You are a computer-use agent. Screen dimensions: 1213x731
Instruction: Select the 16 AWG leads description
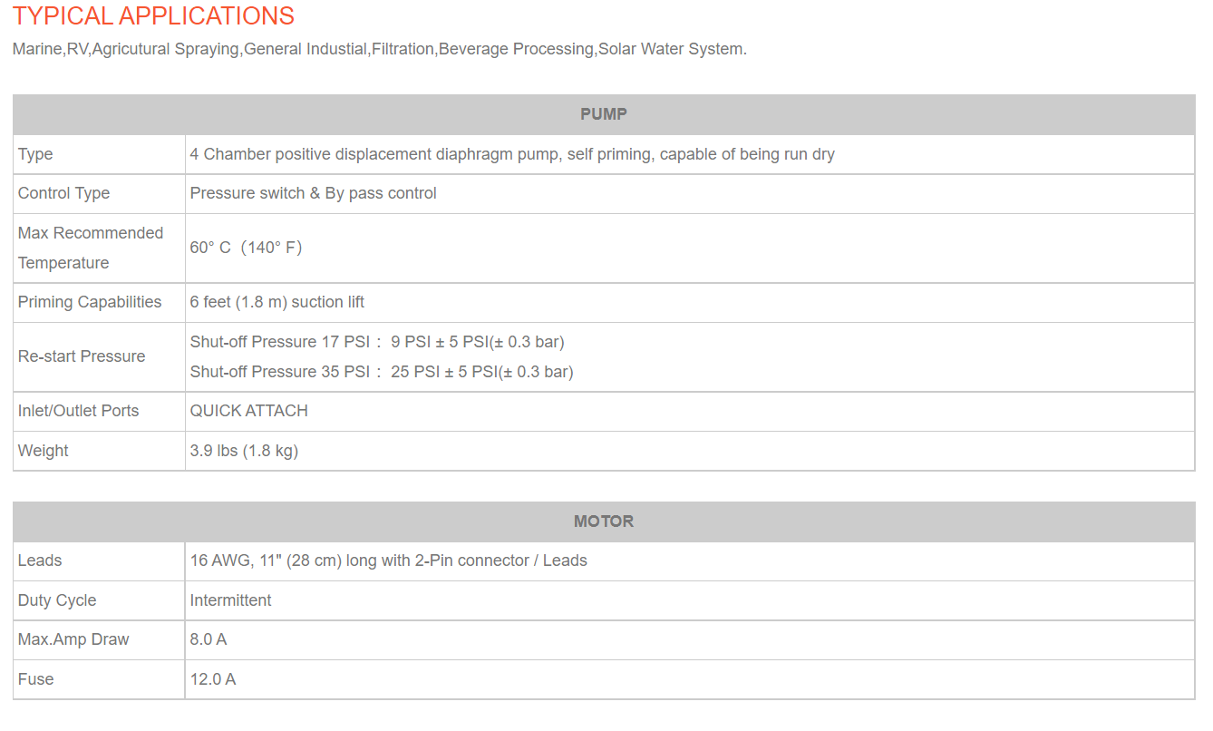click(x=389, y=560)
